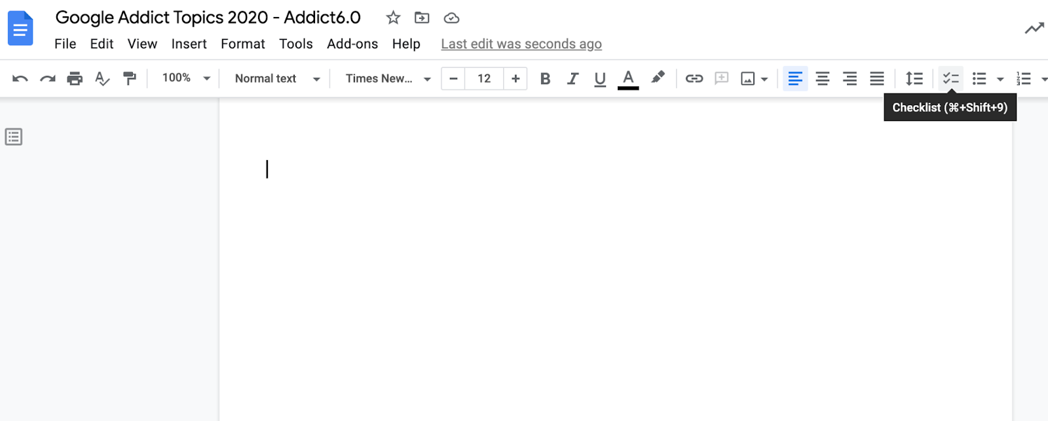The height and width of the screenshot is (421, 1048).
Task: Click the font size field showing 12
Action: coord(484,78)
